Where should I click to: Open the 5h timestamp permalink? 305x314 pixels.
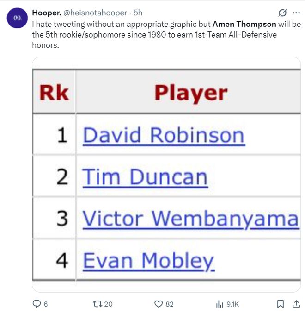pos(138,13)
